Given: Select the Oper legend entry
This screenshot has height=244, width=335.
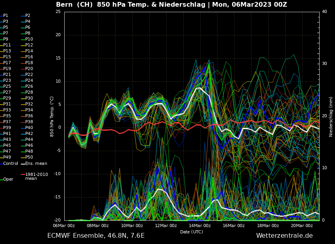Looking at the screenshot, I should [7, 179].
